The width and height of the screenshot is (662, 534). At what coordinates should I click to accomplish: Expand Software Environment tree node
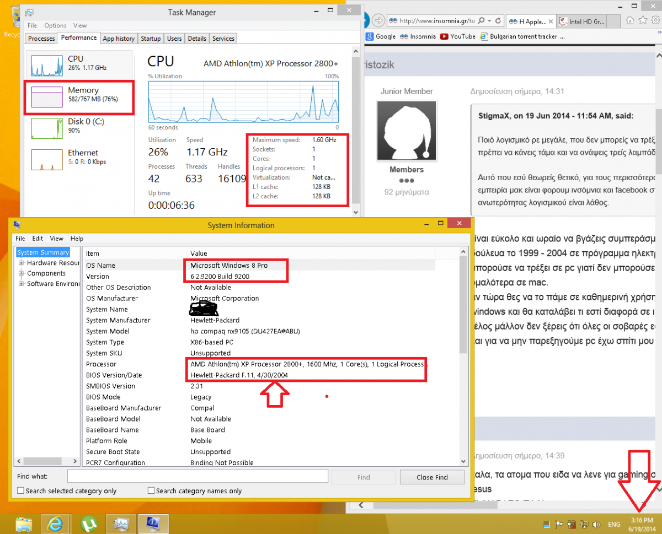pyautogui.click(x=22, y=284)
